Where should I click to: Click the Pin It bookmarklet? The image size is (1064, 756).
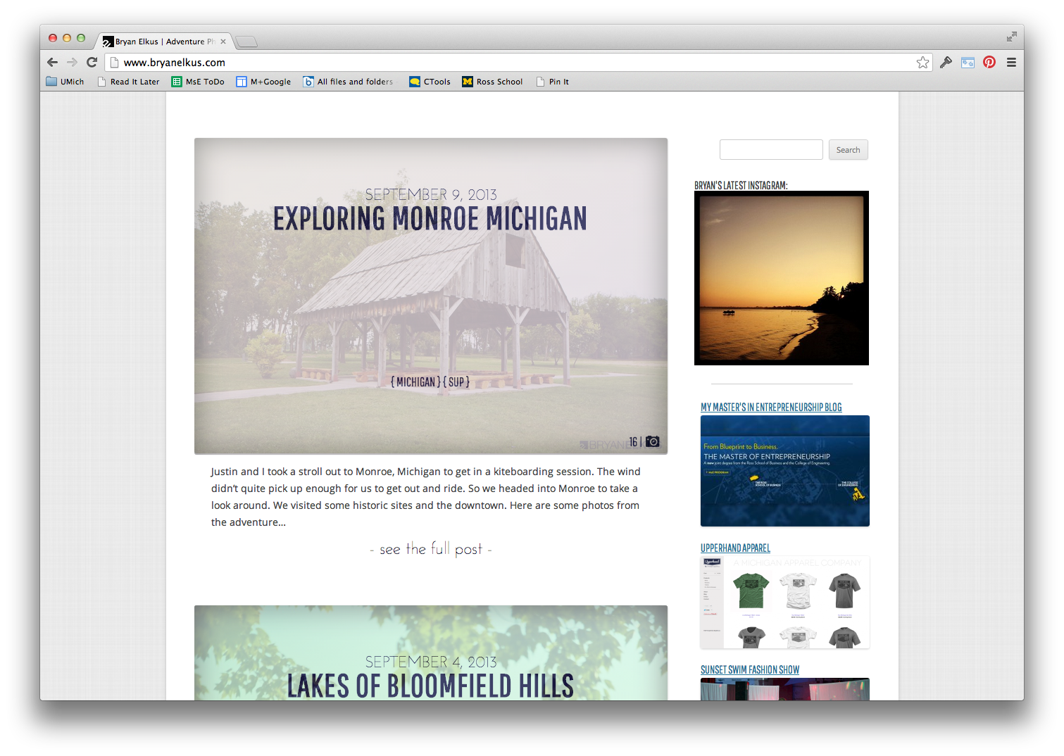(x=553, y=82)
